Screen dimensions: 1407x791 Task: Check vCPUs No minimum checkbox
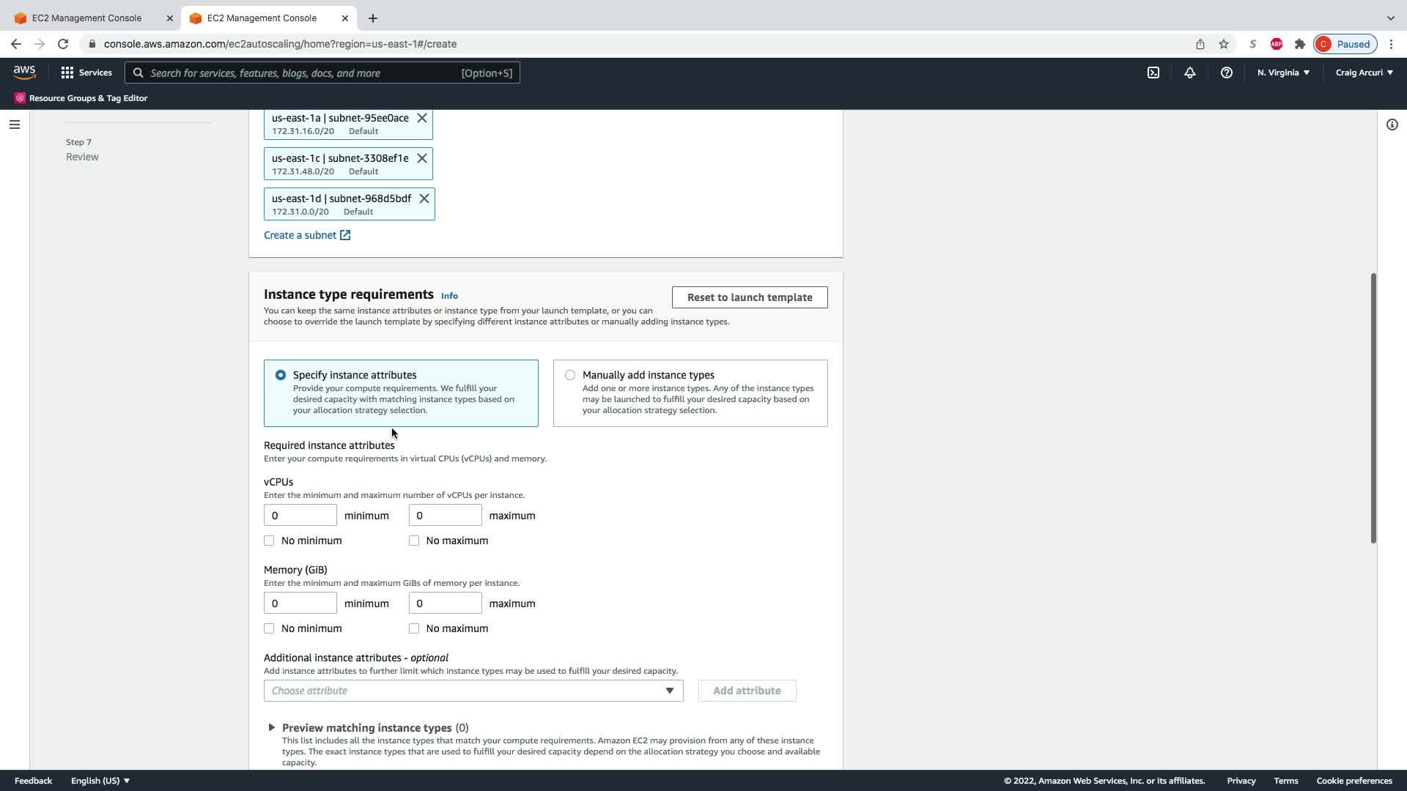tap(269, 541)
